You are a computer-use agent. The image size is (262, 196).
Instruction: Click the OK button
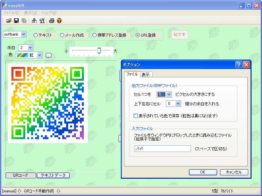coord(203,172)
